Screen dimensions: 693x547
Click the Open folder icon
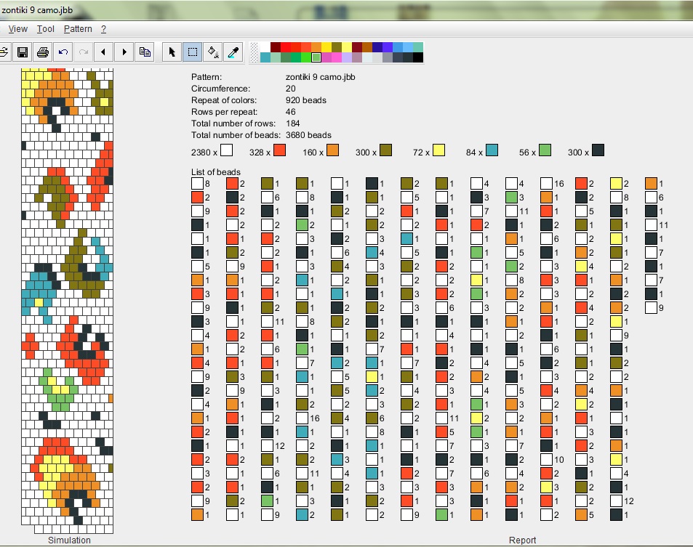click(4, 52)
